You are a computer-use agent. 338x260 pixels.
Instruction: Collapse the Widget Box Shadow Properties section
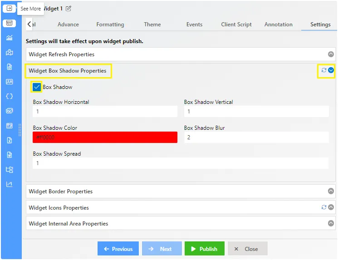point(331,70)
